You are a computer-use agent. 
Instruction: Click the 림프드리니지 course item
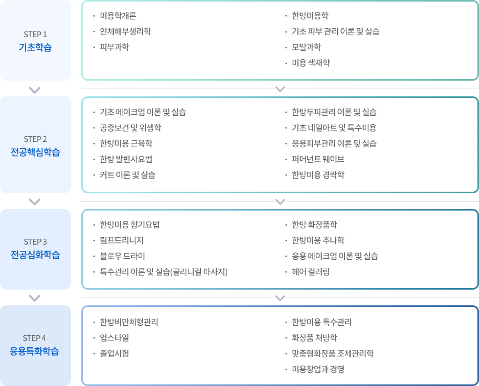[x=122, y=240]
